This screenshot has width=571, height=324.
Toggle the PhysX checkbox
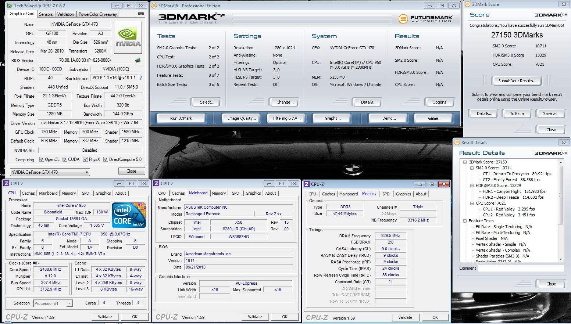click(85, 159)
